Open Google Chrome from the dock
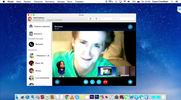This screenshot has height=100, width=181. (67, 97)
